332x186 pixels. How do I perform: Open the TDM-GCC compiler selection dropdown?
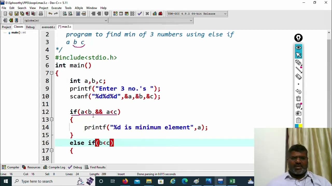tap(197, 14)
